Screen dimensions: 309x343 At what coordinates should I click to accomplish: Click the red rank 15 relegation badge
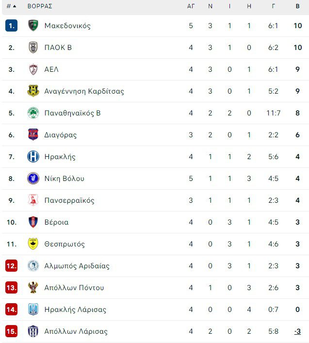coord(12,331)
